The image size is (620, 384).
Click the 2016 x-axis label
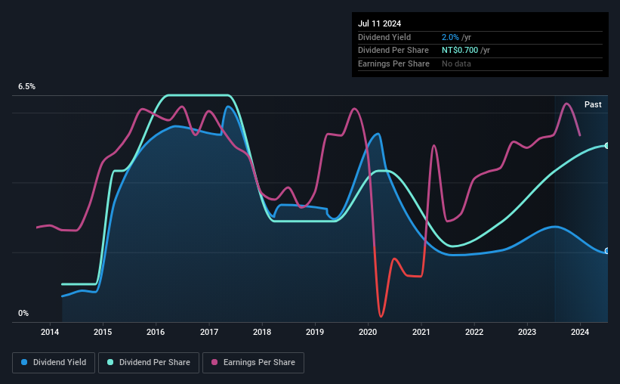coord(156,332)
